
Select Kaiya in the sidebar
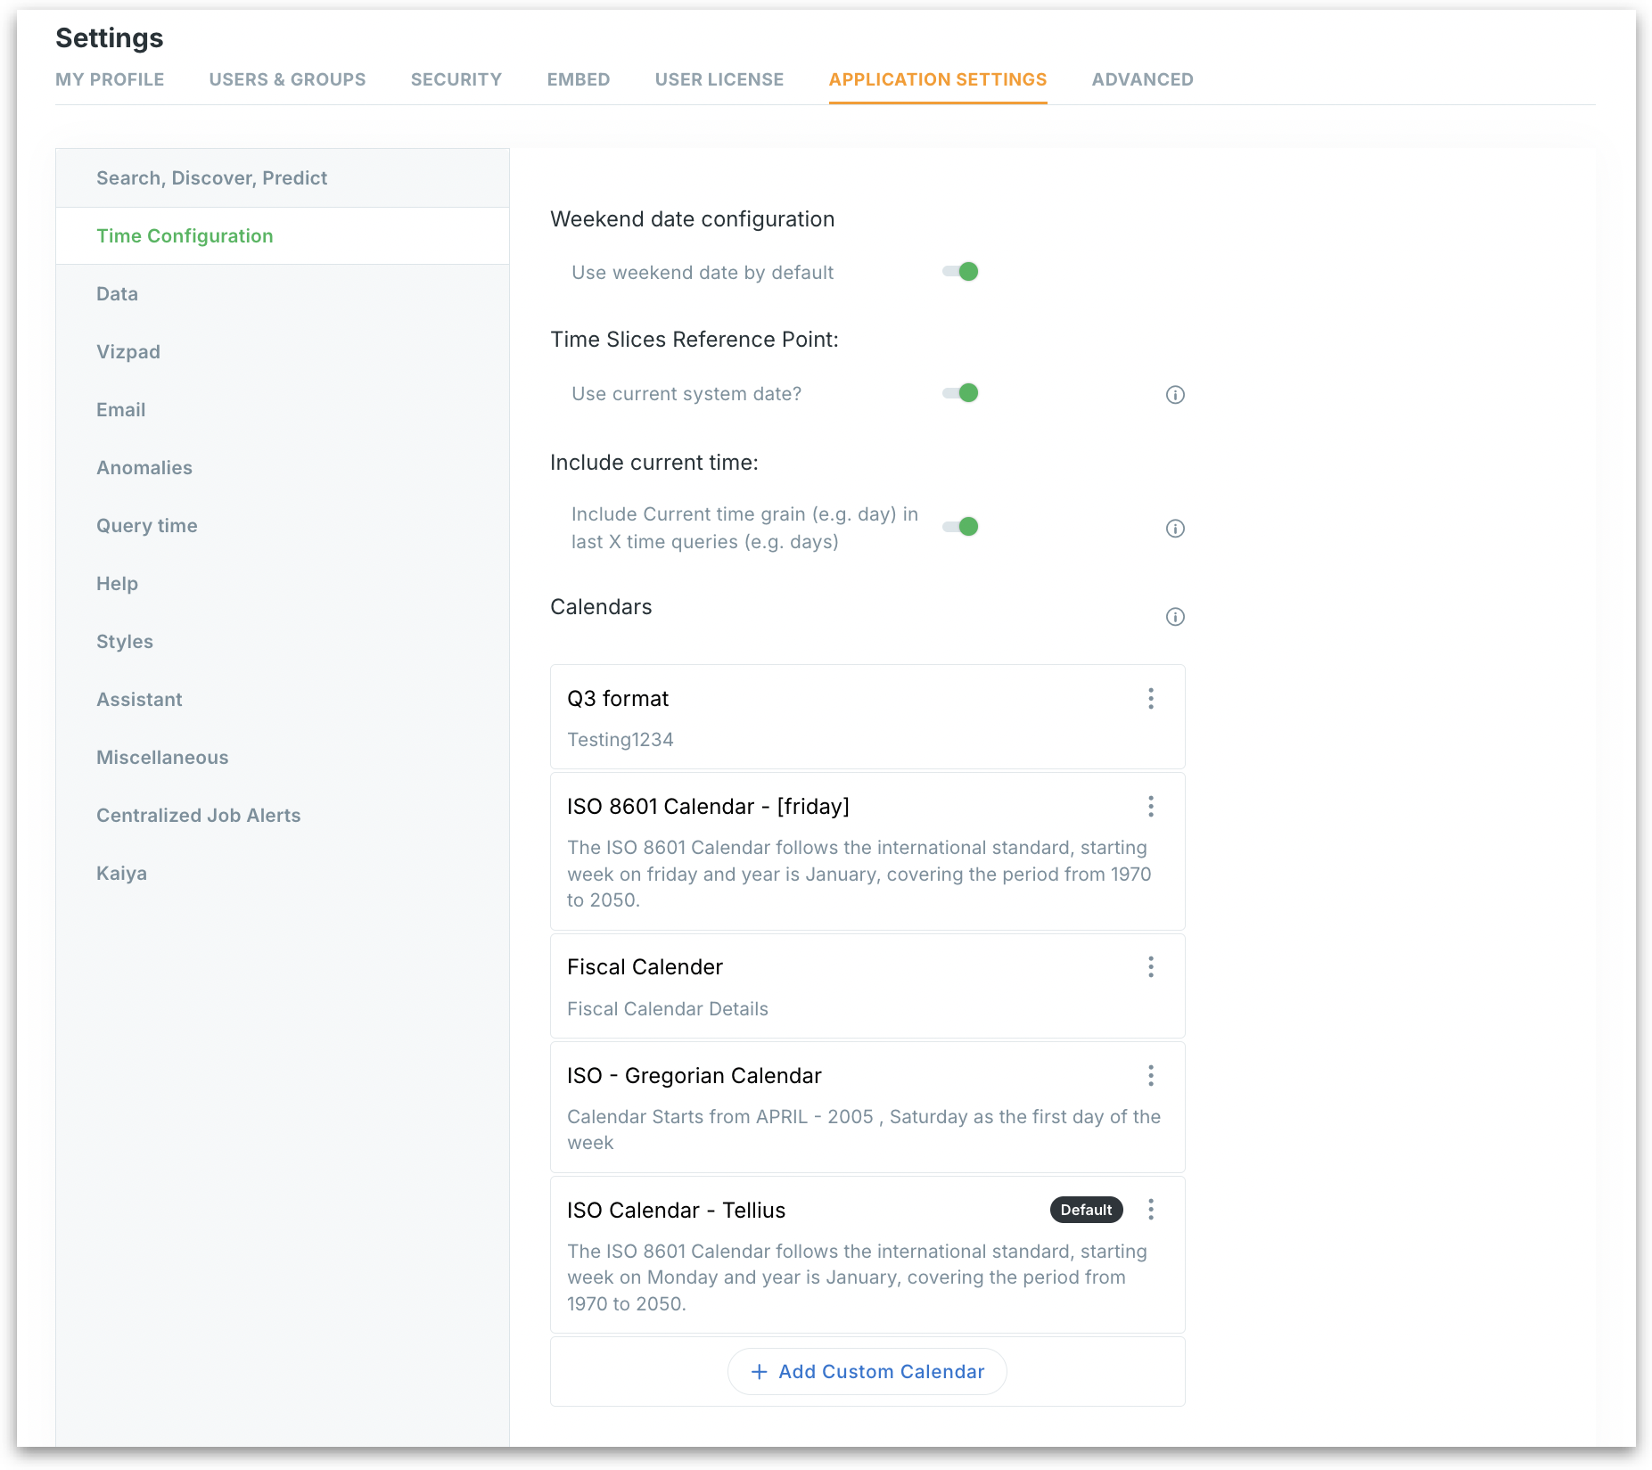121,874
